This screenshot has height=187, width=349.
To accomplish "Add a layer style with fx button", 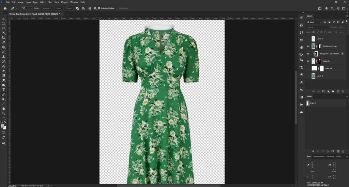I will [x=318, y=91].
